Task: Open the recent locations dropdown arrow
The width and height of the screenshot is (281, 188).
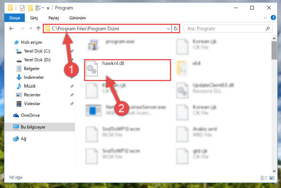Action: coord(31,28)
